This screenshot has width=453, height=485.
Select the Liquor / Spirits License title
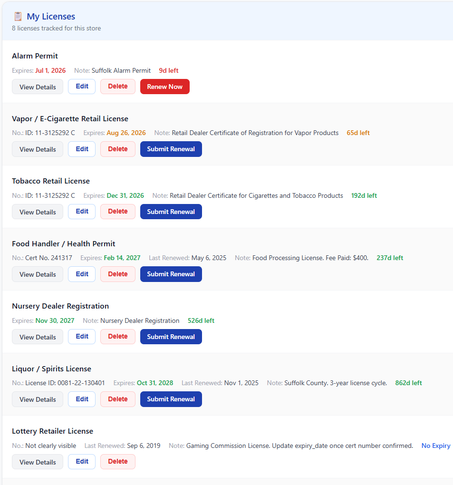[x=51, y=369]
